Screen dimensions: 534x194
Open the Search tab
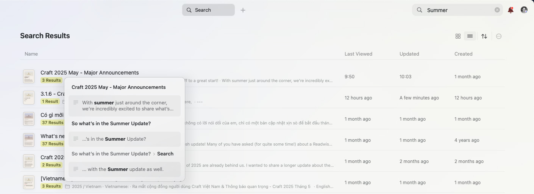(x=208, y=10)
